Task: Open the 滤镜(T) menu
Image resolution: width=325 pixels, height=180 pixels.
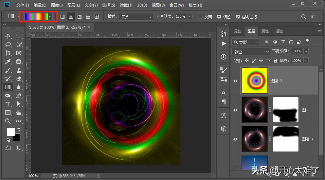Action: (126, 5)
